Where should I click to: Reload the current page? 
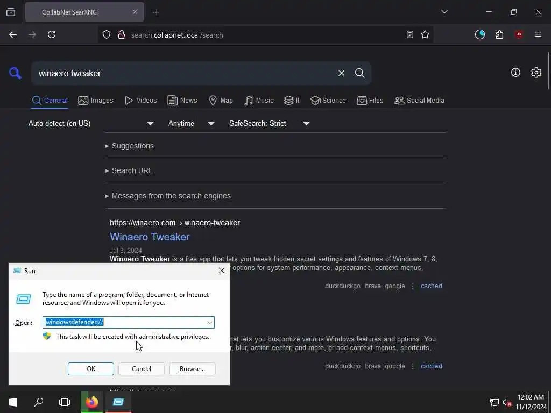tap(52, 34)
